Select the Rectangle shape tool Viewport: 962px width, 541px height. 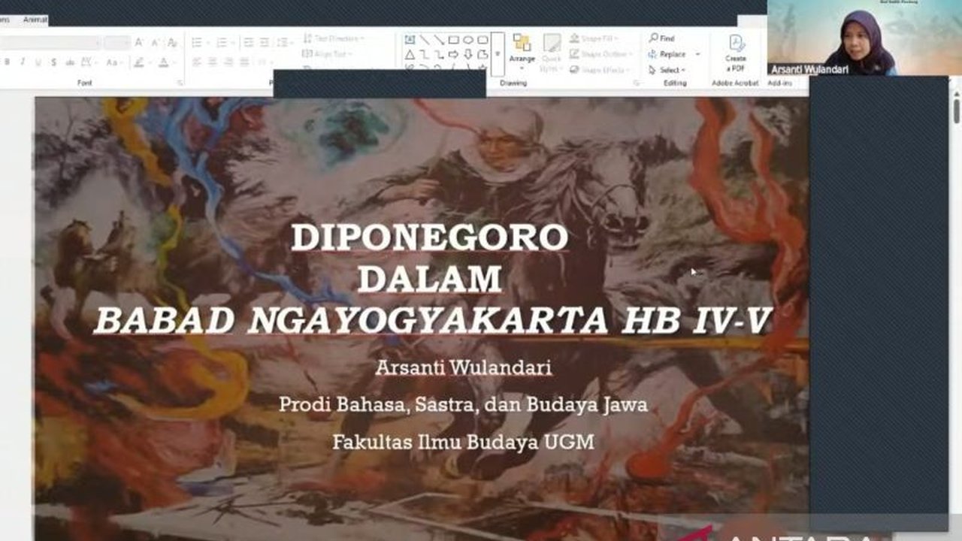tap(453, 40)
